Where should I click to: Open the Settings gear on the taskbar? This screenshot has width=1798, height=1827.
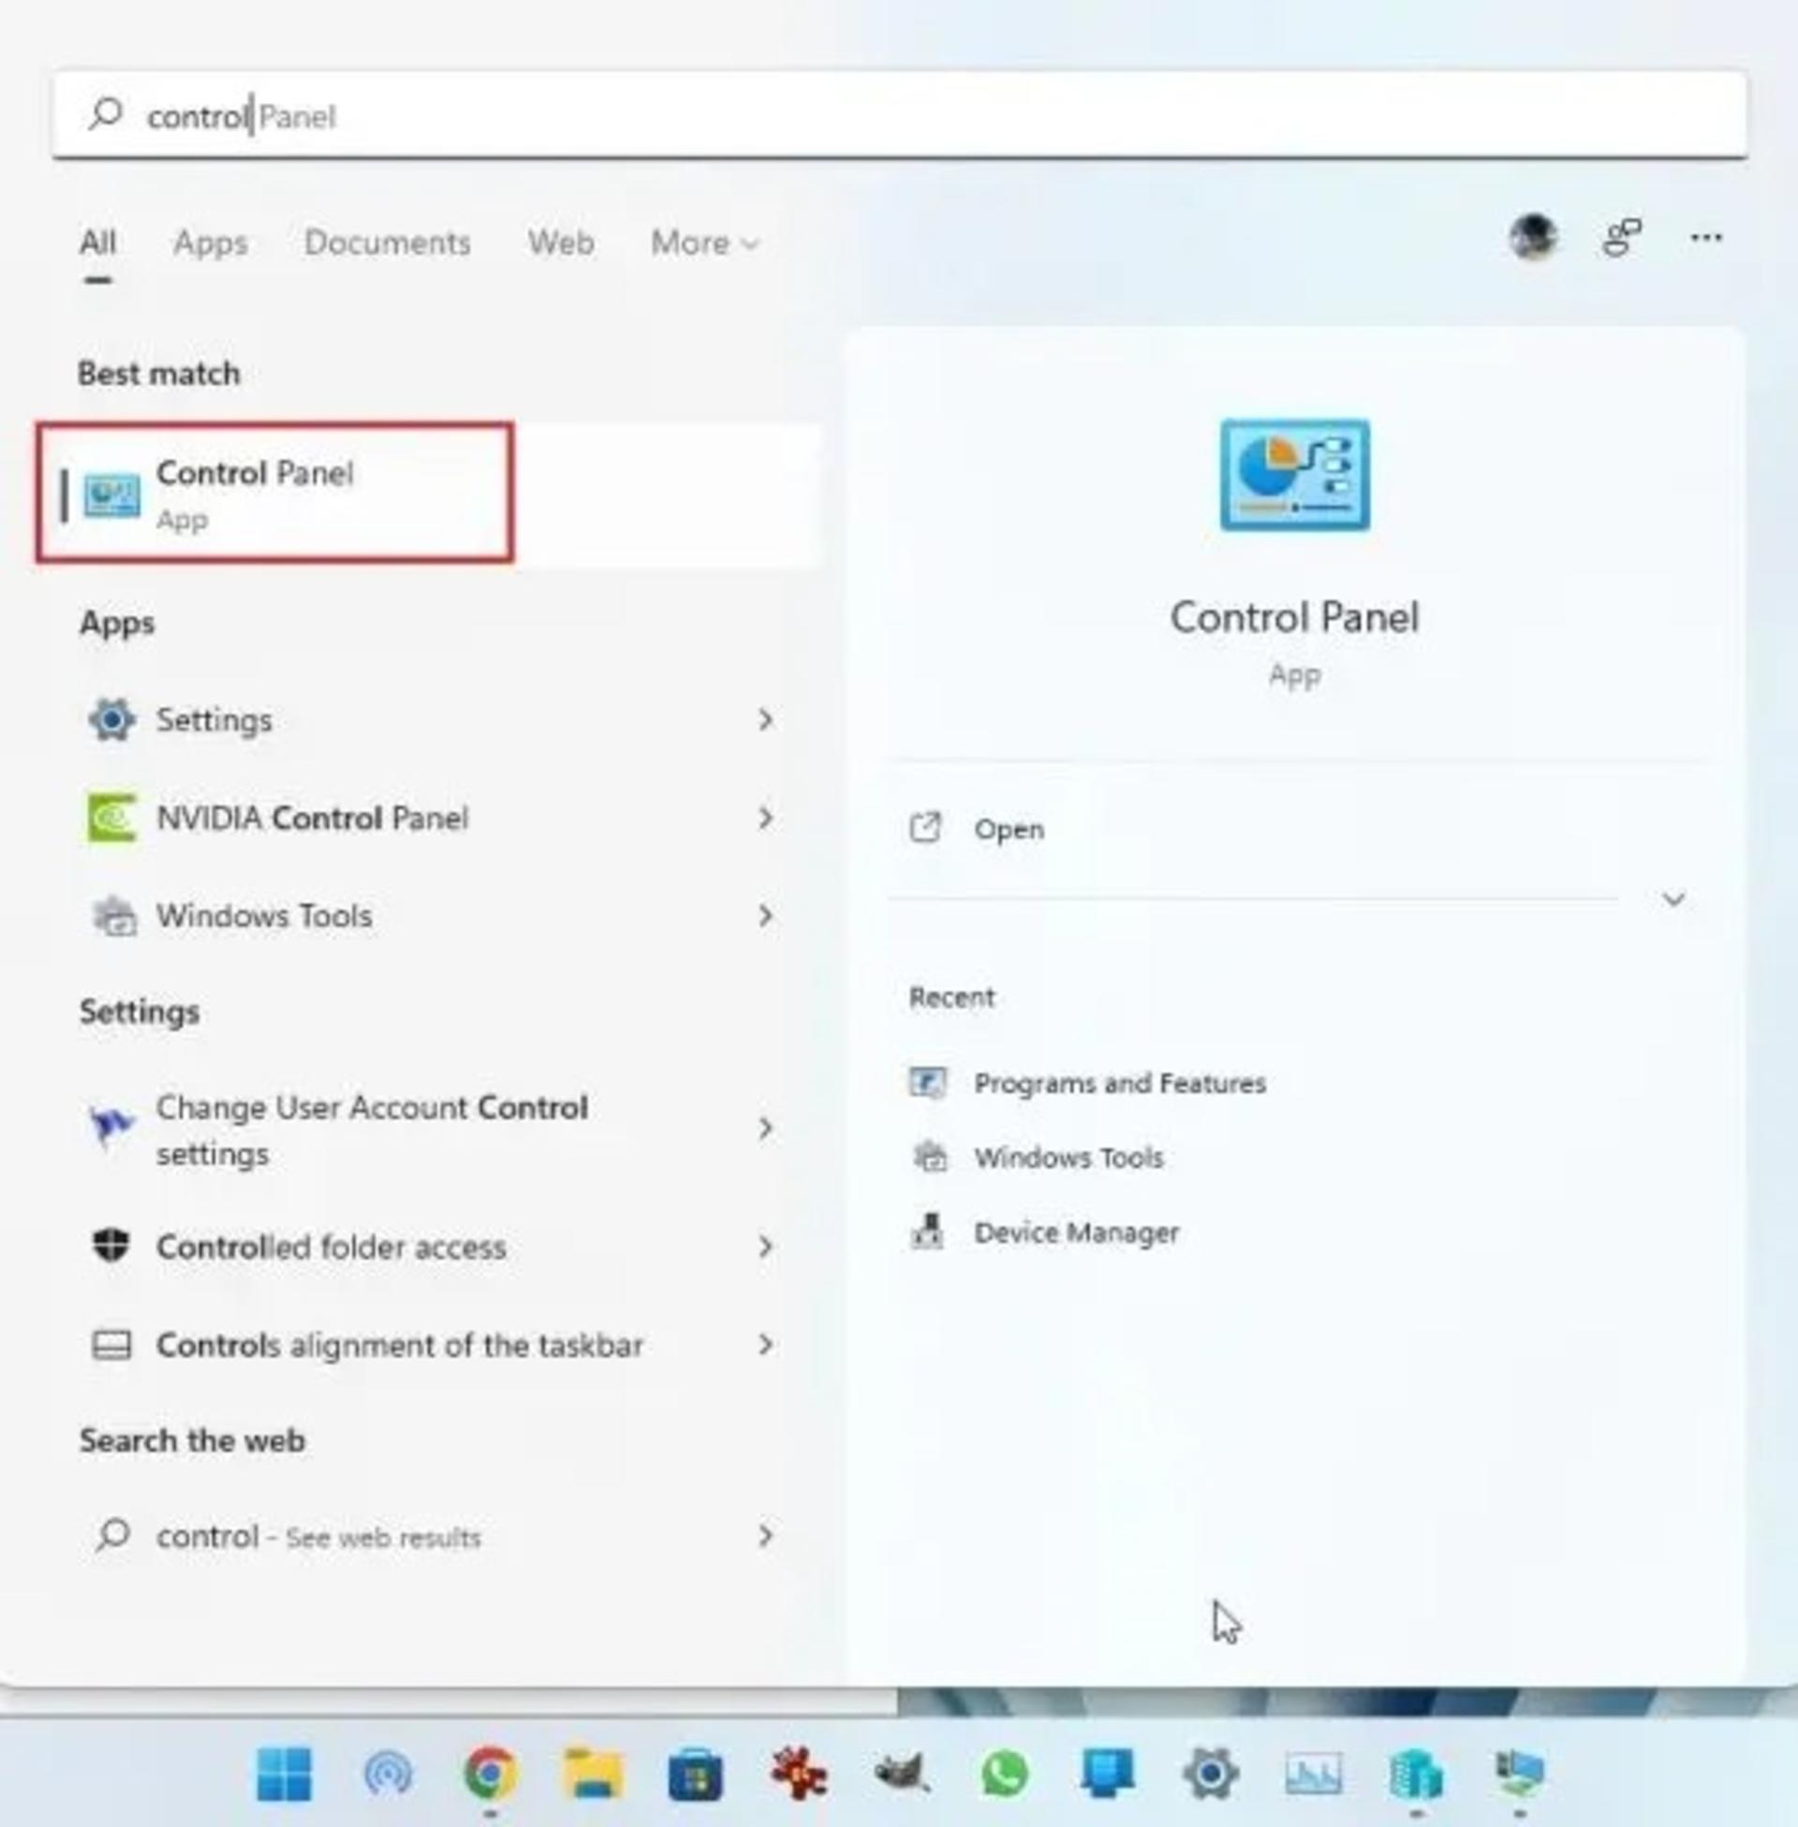[x=1212, y=1775]
